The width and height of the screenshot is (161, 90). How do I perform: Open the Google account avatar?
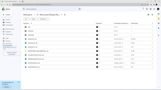coord(158,9)
